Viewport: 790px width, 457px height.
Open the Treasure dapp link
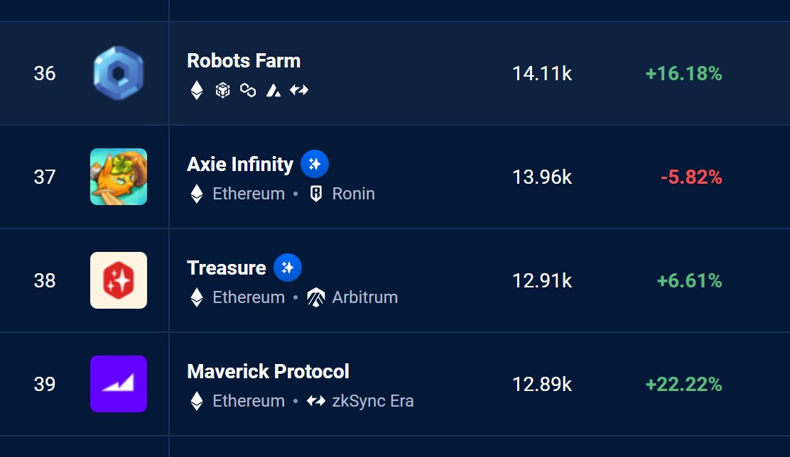(226, 268)
